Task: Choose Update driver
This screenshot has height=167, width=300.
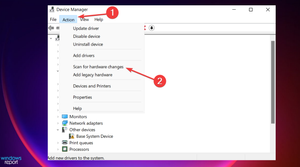Action: pos(86,28)
